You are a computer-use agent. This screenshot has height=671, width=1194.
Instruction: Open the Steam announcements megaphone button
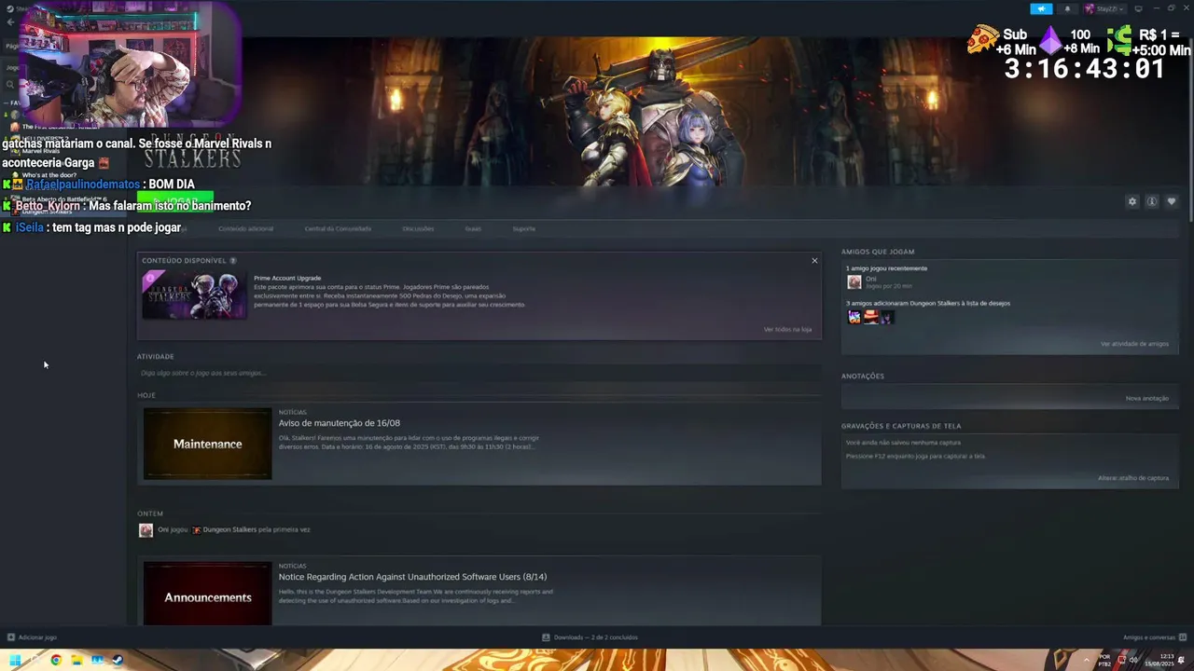coord(1041,8)
